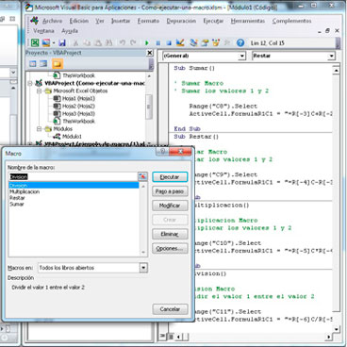
Task: Click the Opciones... button
Action: [x=170, y=248]
